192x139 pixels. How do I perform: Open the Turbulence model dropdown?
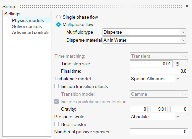178,79
